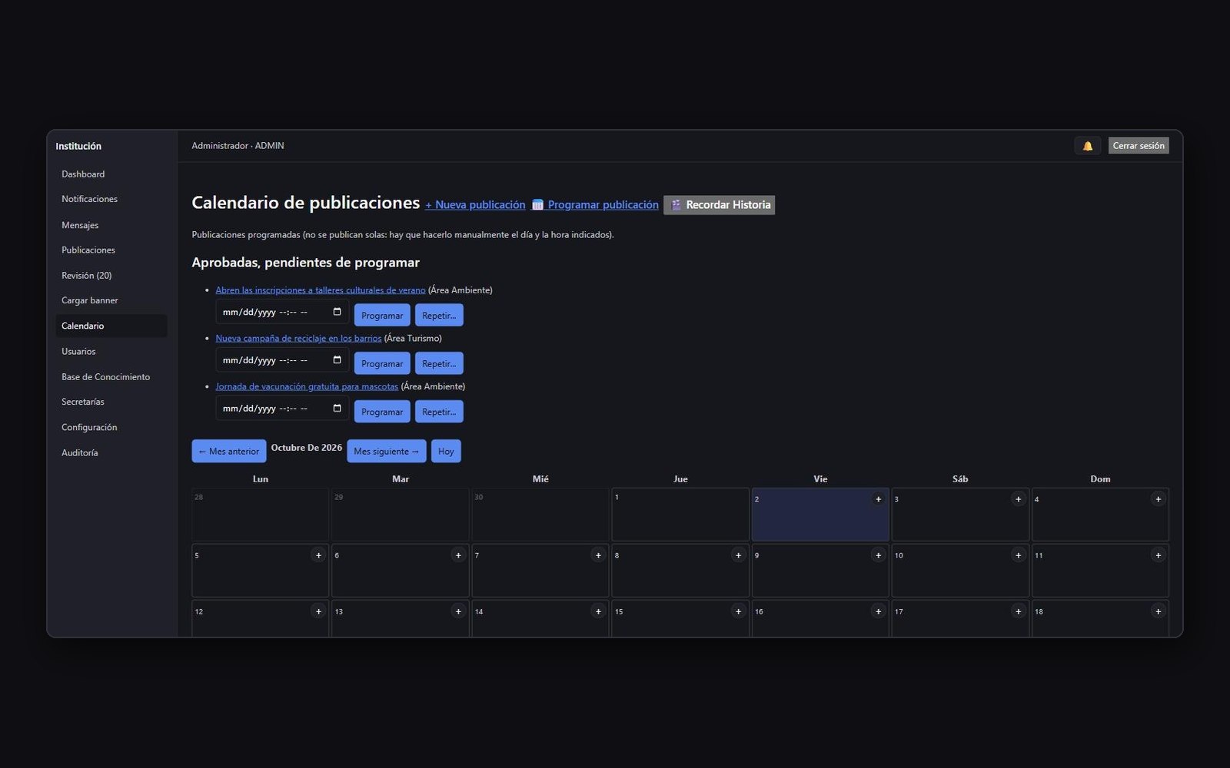
Task: Open the notifications bell icon
Action: click(1087, 146)
